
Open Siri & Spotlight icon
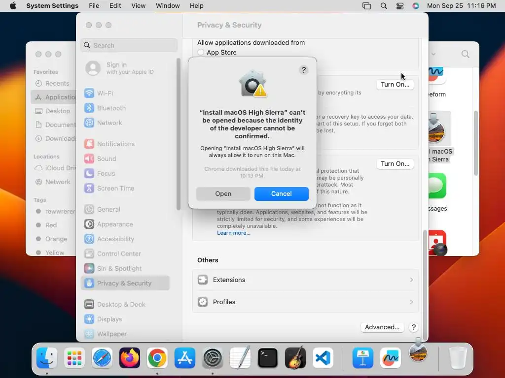point(89,268)
